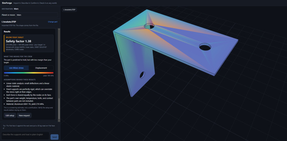Click the Results panel heading

click(7, 32)
